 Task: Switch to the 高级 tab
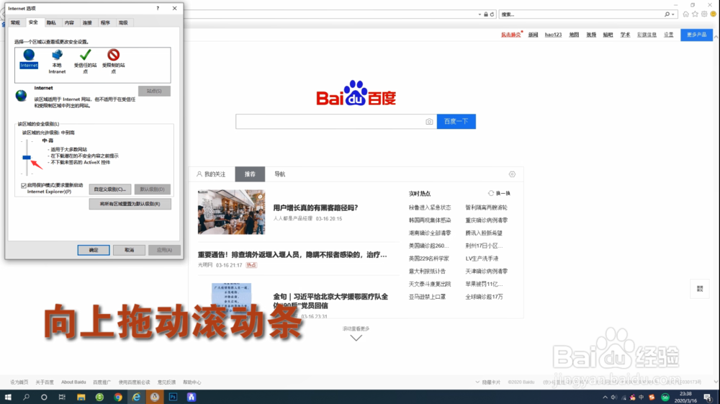[123, 22]
